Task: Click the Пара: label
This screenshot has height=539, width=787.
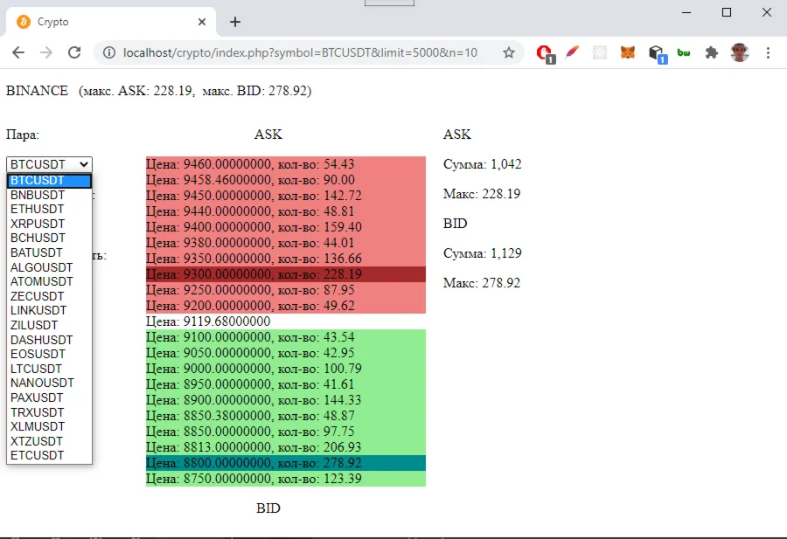Action: pyautogui.click(x=23, y=135)
